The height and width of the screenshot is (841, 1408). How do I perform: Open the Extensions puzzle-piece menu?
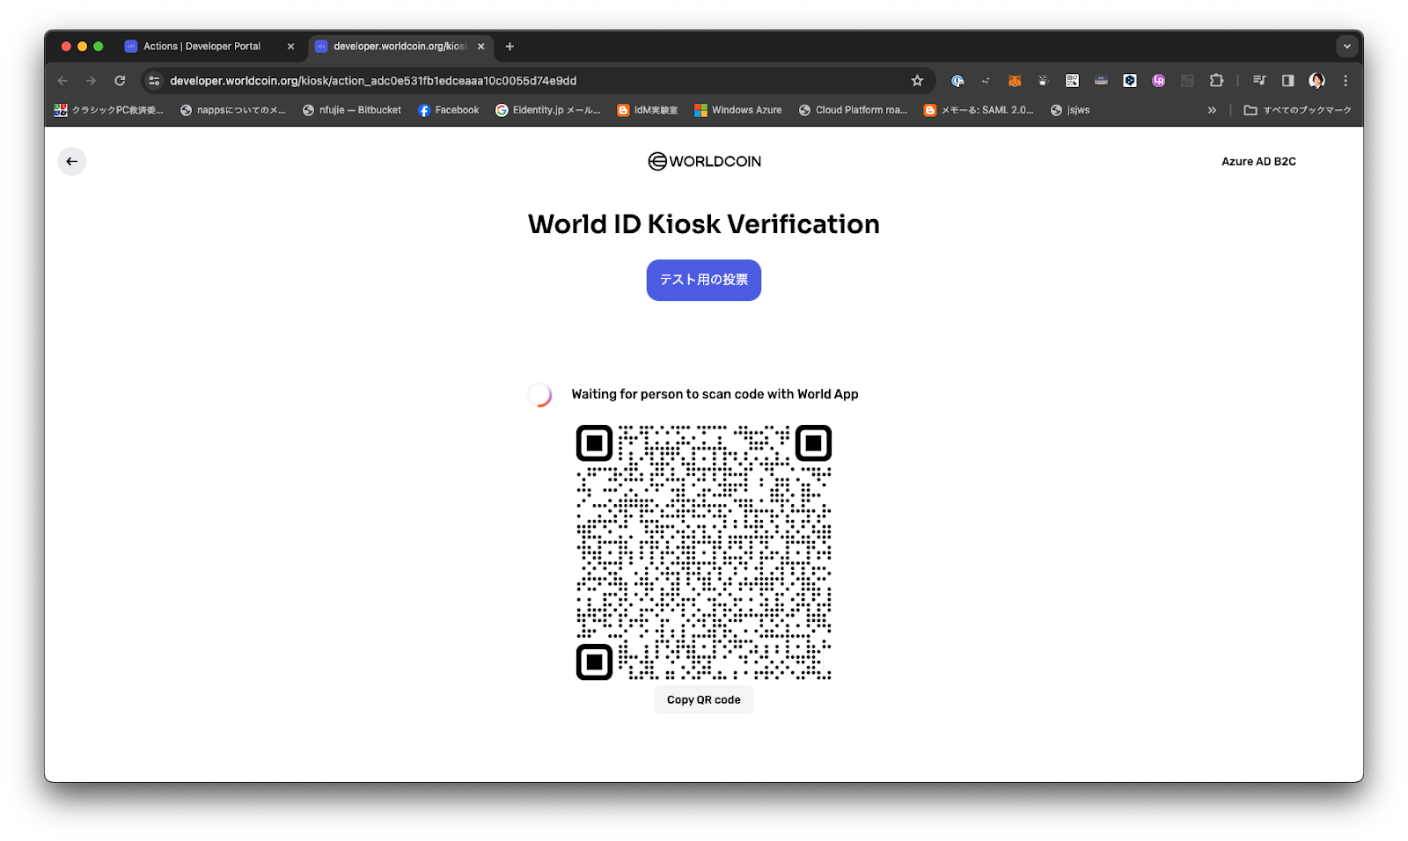point(1216,81)
